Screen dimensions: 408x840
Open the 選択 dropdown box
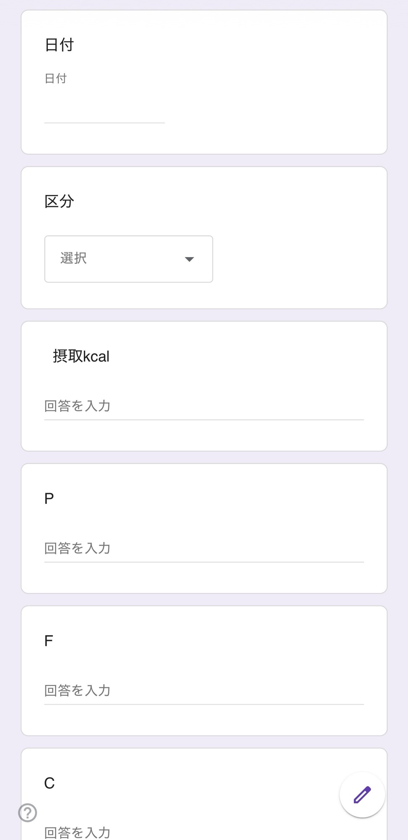tap(128, 259)
